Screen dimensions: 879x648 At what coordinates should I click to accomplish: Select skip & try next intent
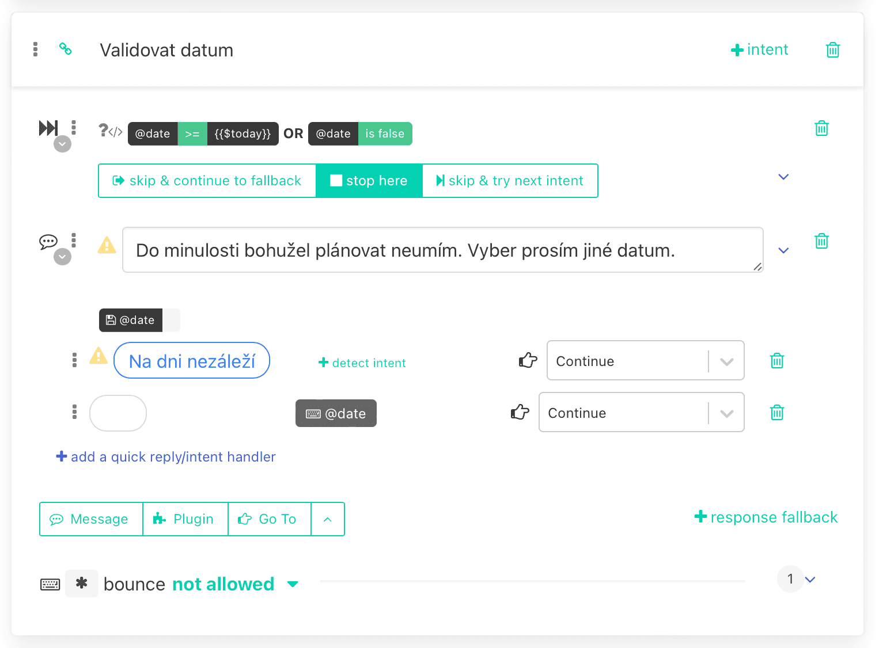click(x=510, y=181)
